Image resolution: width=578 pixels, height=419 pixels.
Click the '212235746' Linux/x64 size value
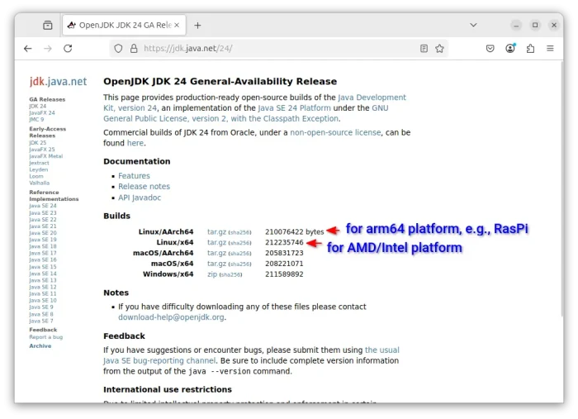point(284,242)
